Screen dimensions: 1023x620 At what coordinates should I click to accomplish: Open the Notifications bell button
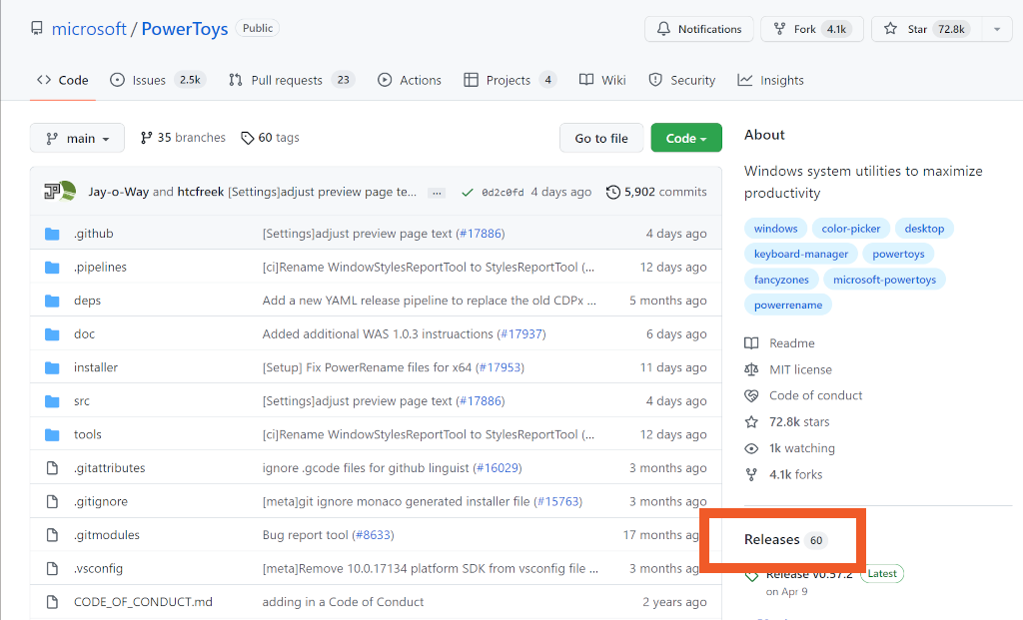(x=699, y=29)
